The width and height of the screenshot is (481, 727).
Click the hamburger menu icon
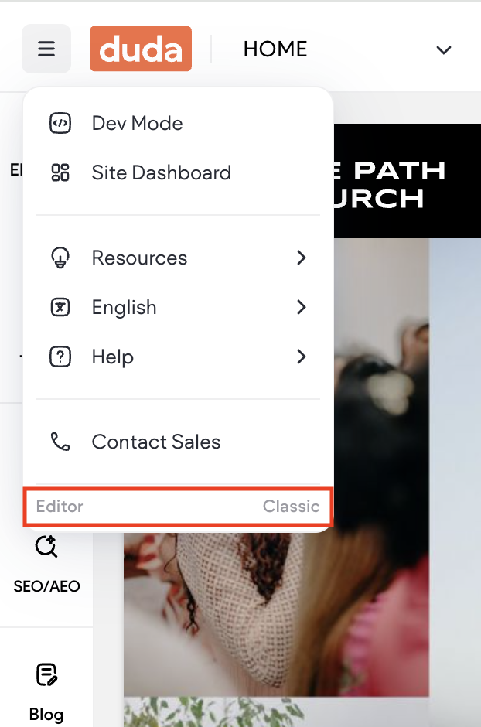(46, 49)
